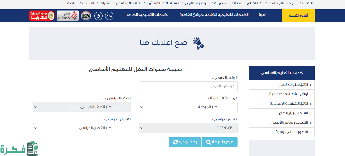Image resolution: width=345 pixels, height=156 pixels.
Task: Expand the 'الفصل الدراسى' term dropdown
Action: [x=82, y=128]
